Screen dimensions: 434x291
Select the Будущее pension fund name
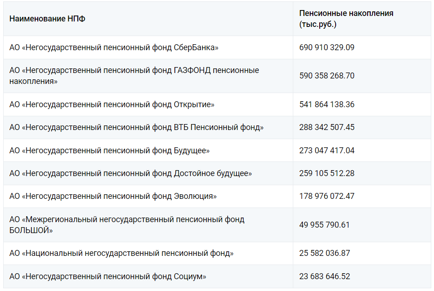(x=109, y=151)
